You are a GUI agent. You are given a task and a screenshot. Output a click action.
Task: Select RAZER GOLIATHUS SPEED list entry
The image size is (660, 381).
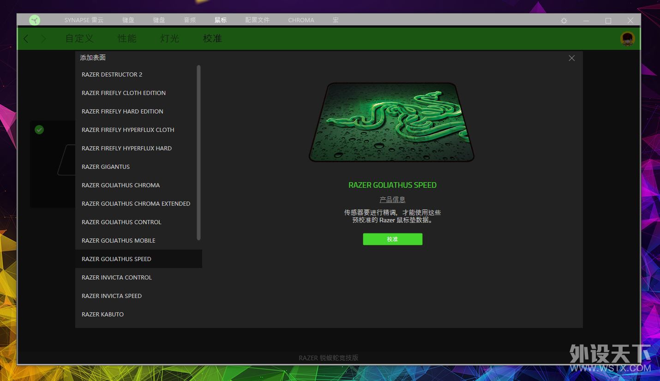point(138,259)
